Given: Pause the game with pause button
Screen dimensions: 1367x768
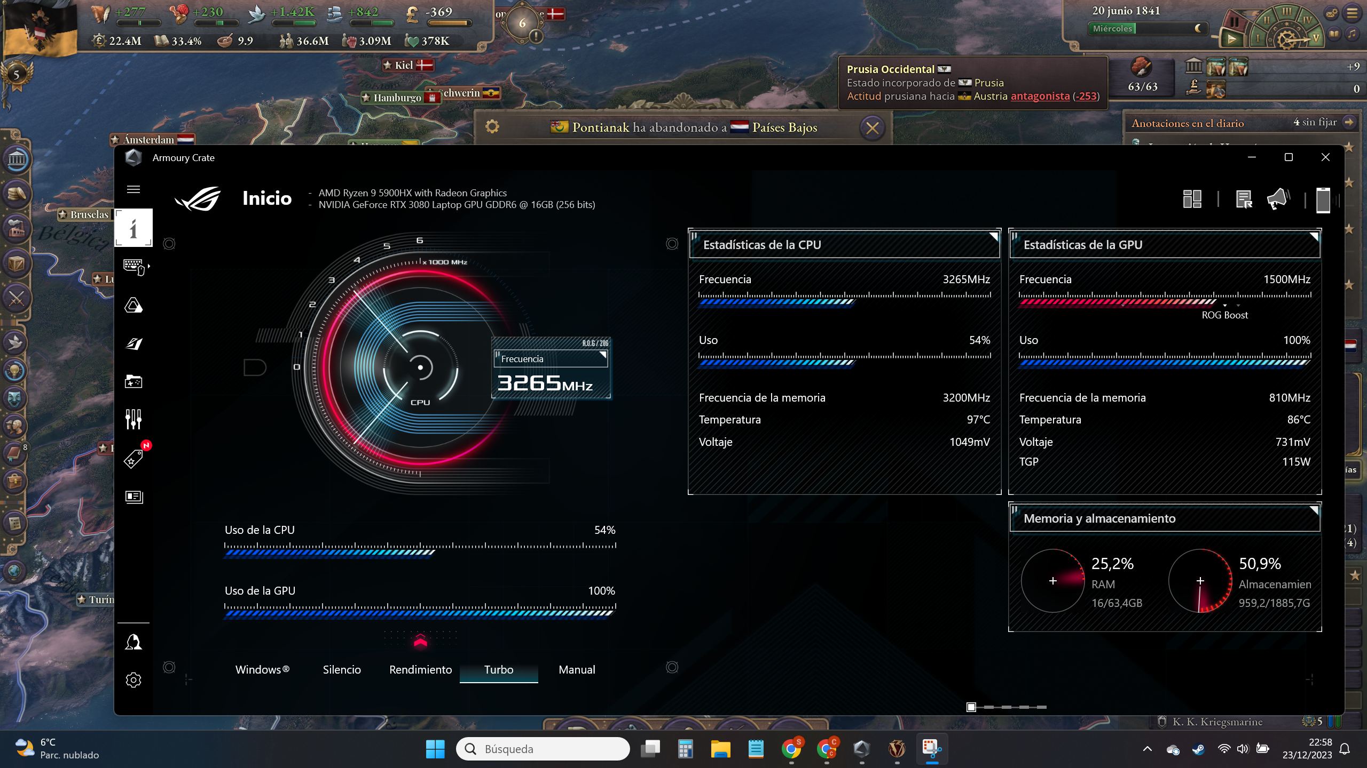Looking at the screenshot, I should (x=1235, y=22).
